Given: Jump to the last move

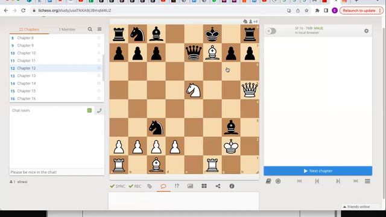Looking at the screenshot, I should tap(356, 181).
